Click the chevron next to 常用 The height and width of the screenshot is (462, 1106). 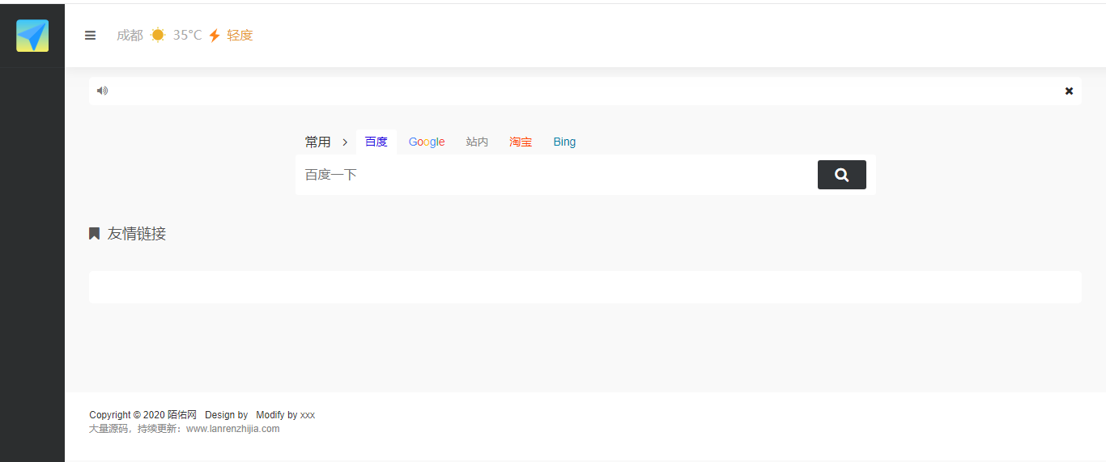[x=345, y=142]
